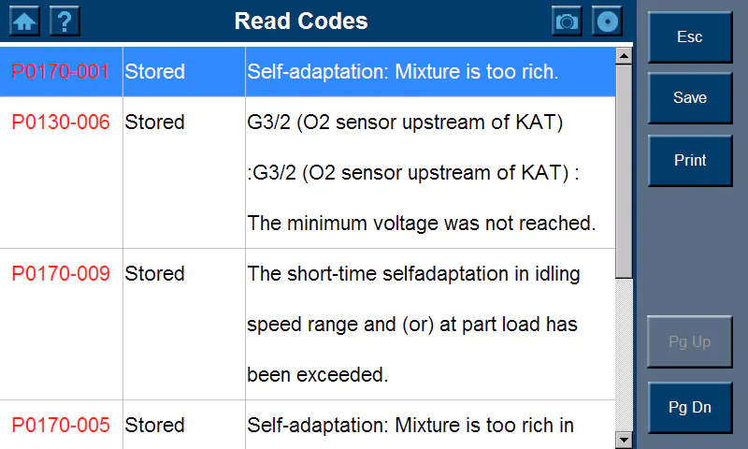Open the help question mark icon
The height and width of the screenshot is (449, 748).
point(65,21)
